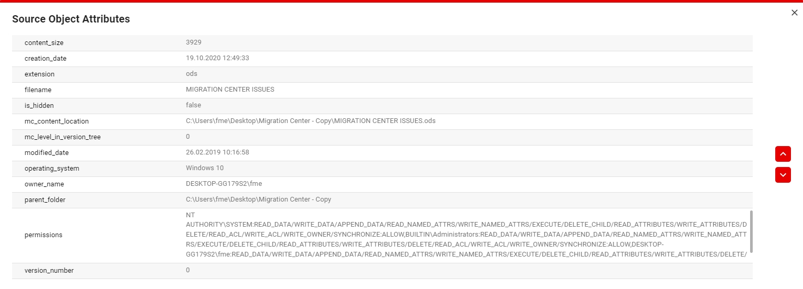
Task: Click the mc_content_location attribute label
Action: click(x=57, y=121)
